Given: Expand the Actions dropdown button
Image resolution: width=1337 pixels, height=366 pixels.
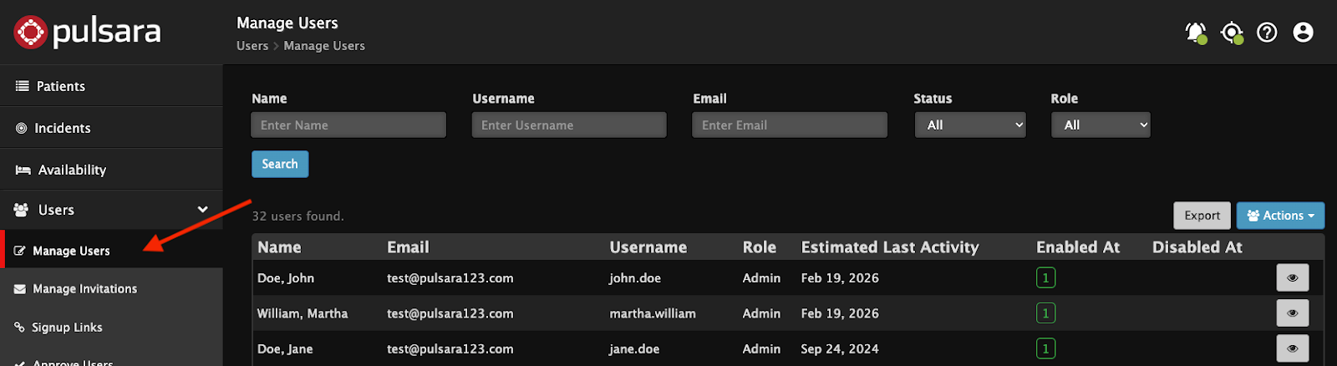Looking at the screenshot, I should 1280,216.
